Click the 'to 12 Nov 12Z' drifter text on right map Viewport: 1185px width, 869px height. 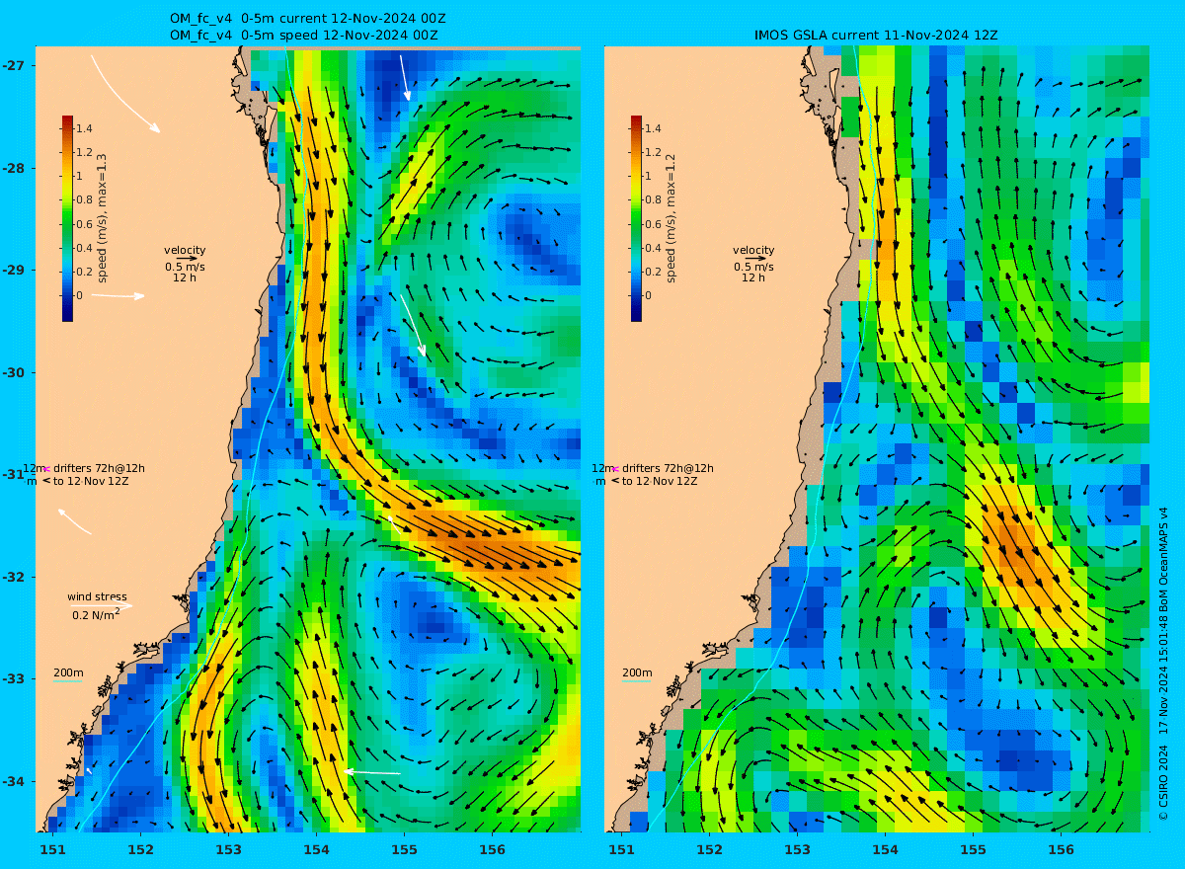pos(660,481)
